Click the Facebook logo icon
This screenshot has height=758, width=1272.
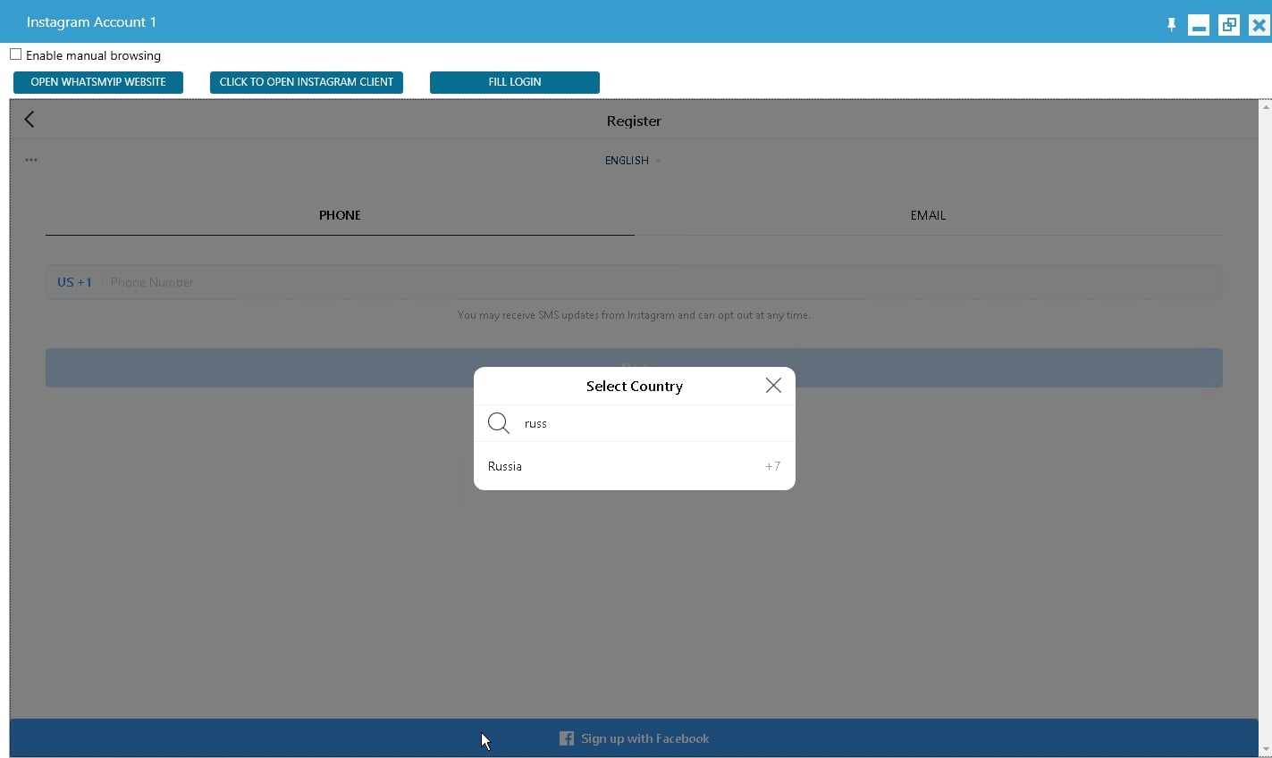click(567, 738)
